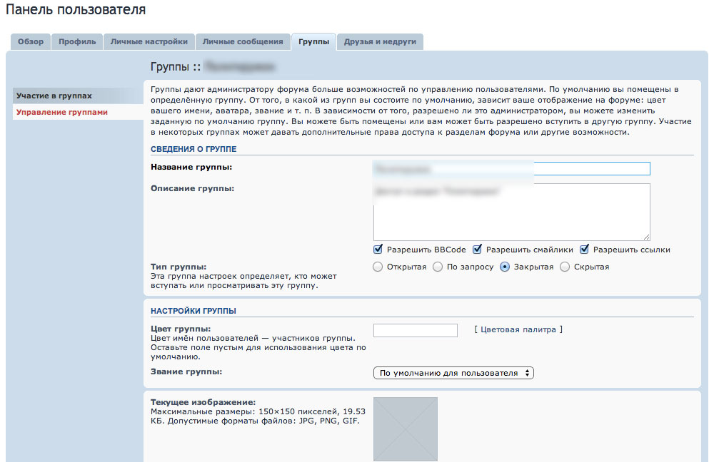Open the Обзор tab
This screenshot has width=714, height=462.
31,41
